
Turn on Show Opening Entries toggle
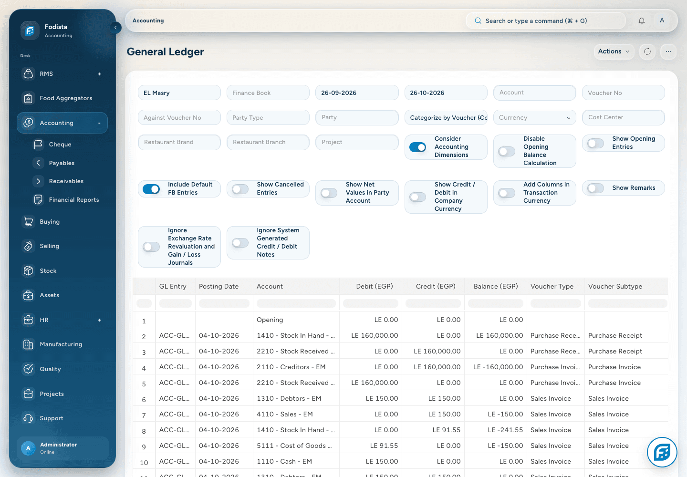(x=595, y=143)
